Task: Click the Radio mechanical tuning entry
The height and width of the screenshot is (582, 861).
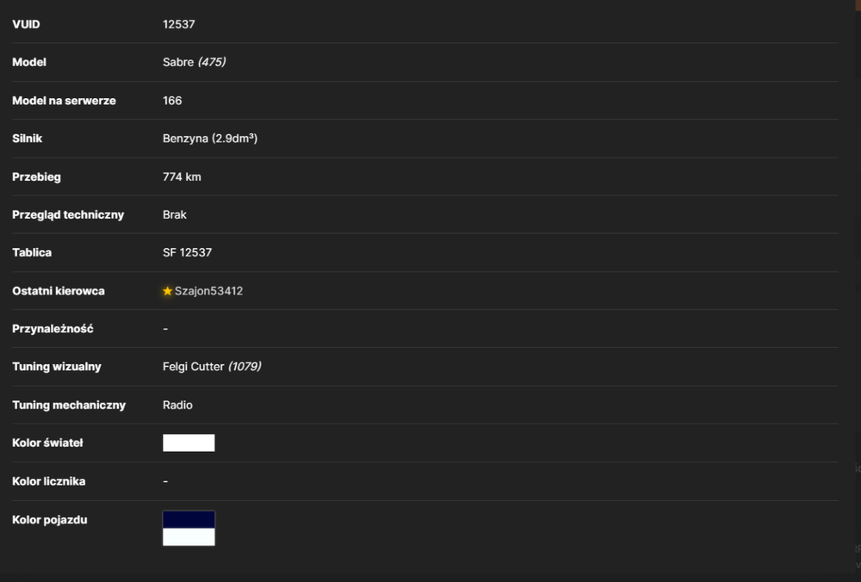Action: click(178, 405)
